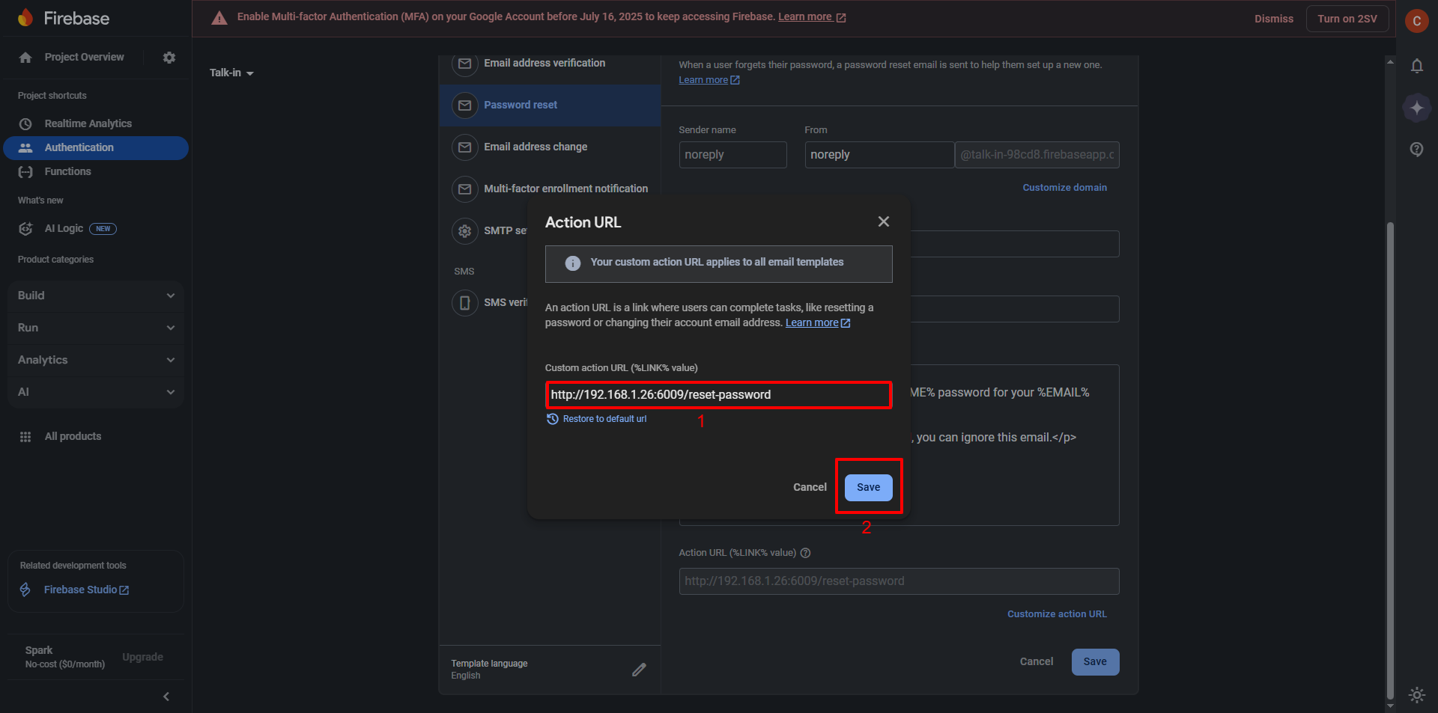Open Functions from sidebar
Viewport: 1438px width, 713px height.
coord(67,171)
